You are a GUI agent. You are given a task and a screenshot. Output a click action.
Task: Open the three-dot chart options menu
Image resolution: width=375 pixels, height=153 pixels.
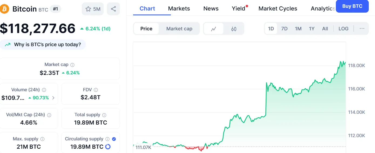coord(362,29)
